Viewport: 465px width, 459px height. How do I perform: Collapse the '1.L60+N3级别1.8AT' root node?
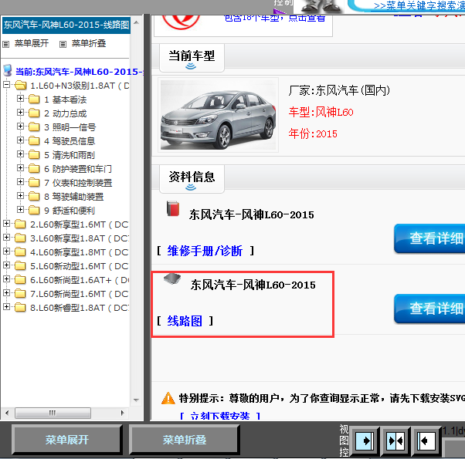point(6,85)
